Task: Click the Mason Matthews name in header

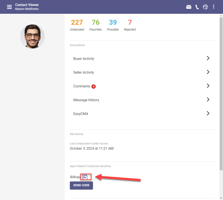Action: (x=27, y=9)
